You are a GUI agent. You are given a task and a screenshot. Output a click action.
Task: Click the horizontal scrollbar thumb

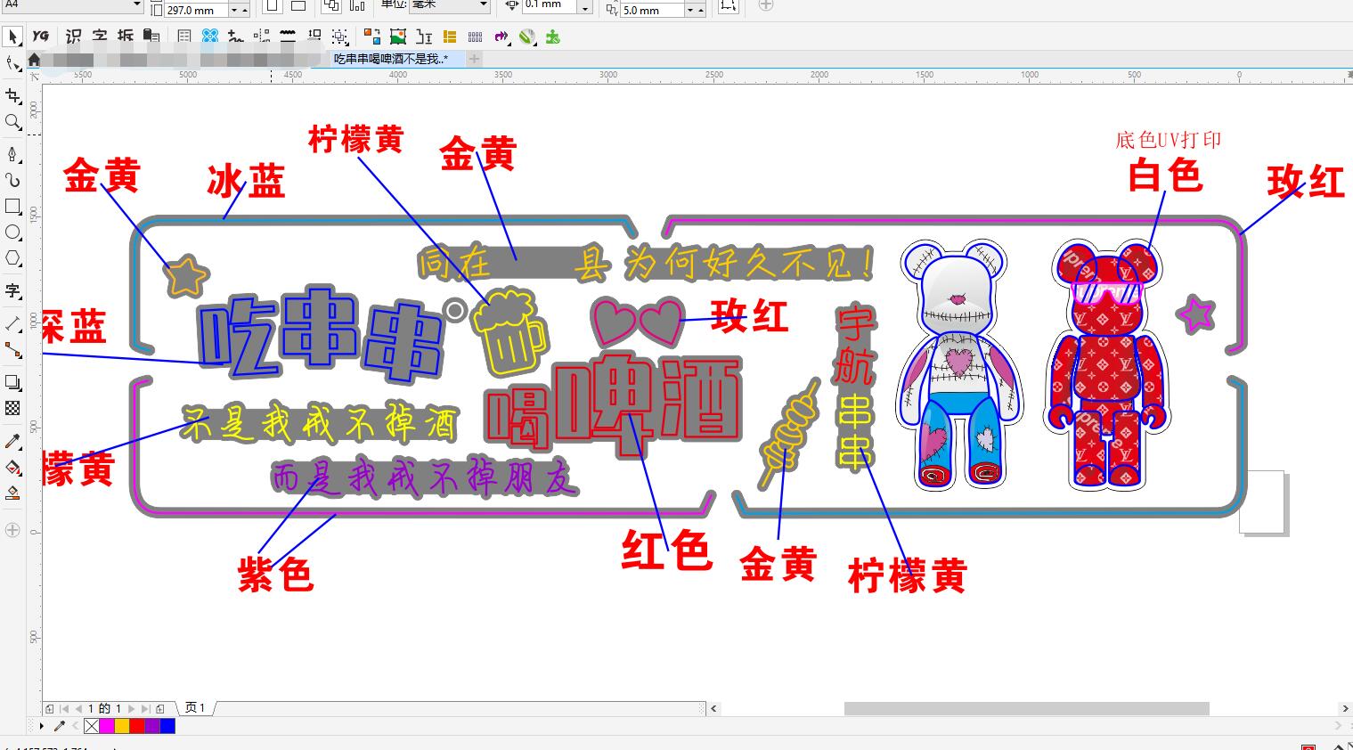pyautogui.click(x=1027, y=709)
